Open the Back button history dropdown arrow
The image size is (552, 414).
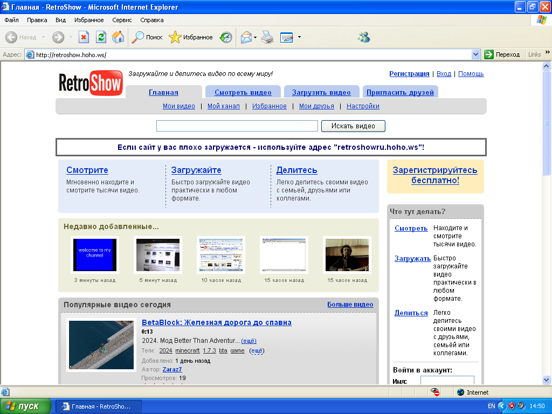44,37
